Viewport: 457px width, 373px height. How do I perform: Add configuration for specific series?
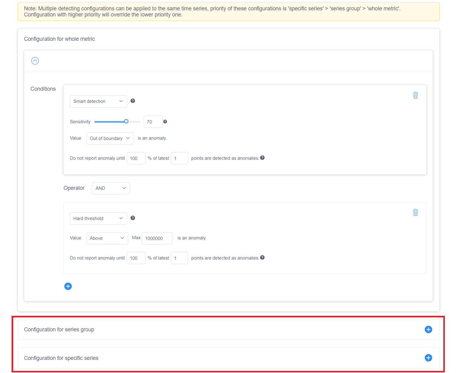click(428, 358)
